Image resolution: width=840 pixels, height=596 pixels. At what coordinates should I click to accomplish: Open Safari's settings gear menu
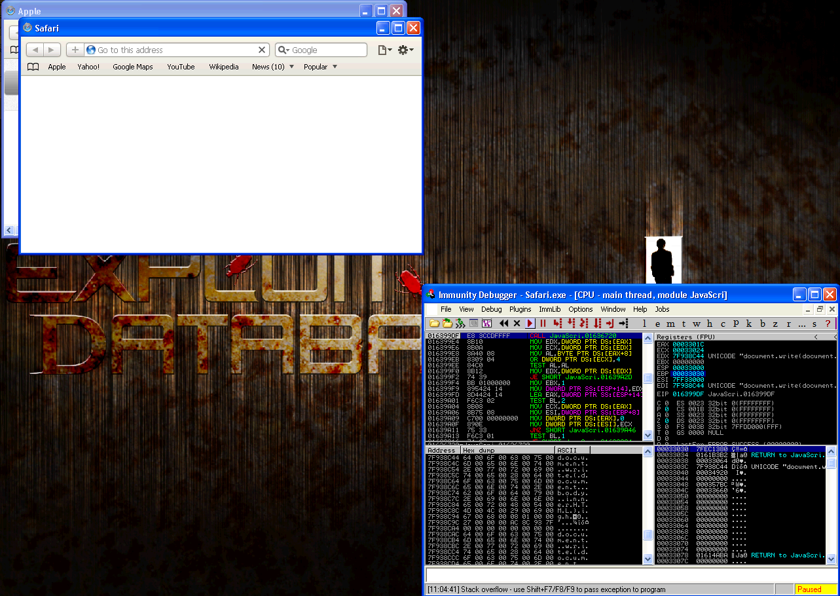406,50
